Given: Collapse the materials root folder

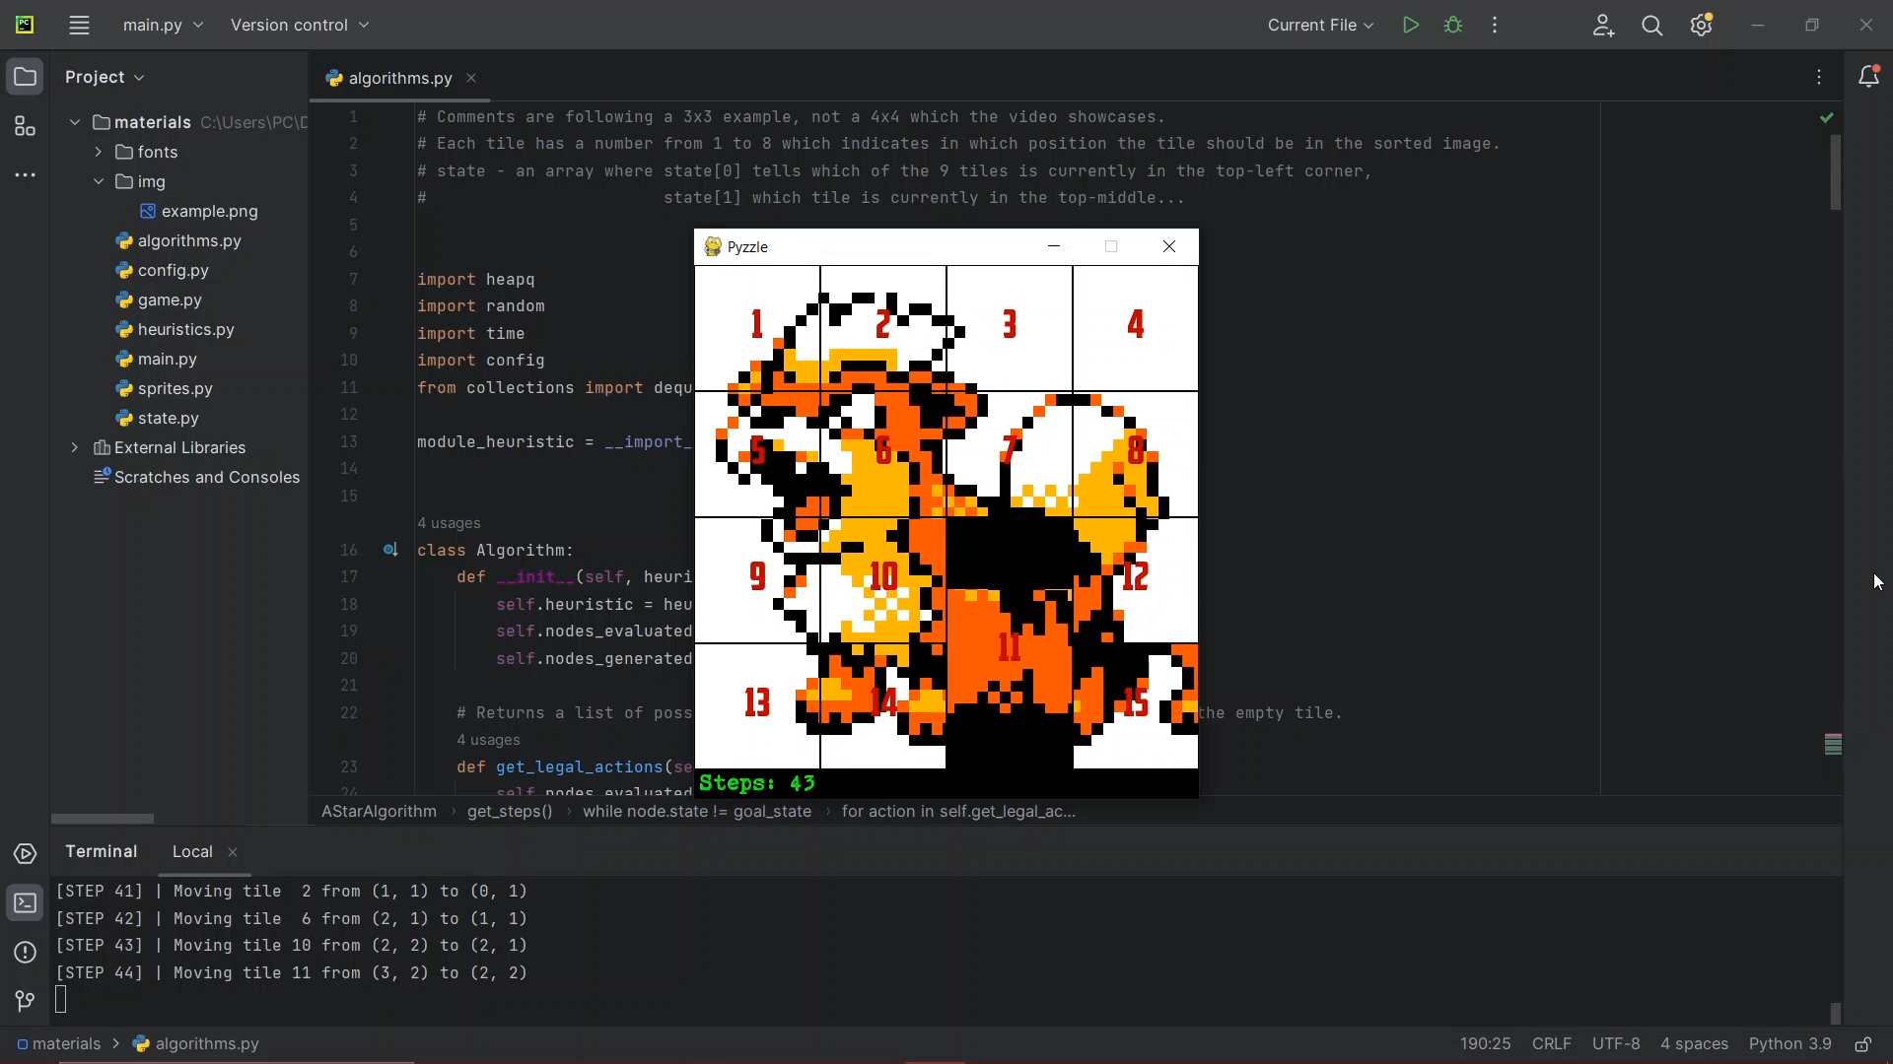Looking at the screenshot, I should coord(74,122).
